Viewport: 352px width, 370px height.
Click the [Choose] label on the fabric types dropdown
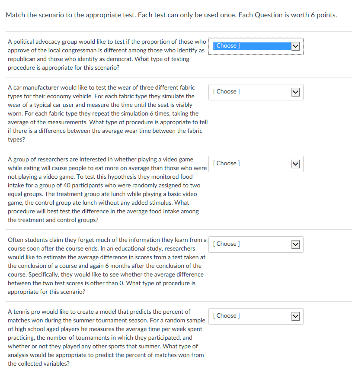pyautogui.click(x=226, y=92)
